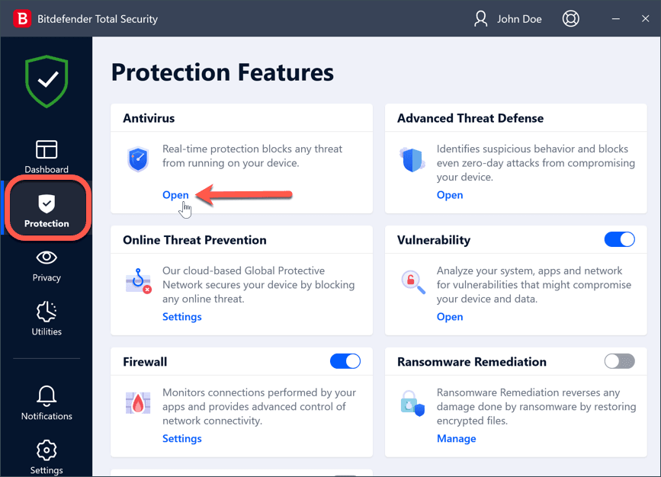The height and width of the screenshot is (477, 661).
Task: Click the Advanced Threat Defense icon
Action: tap(412, 160)
